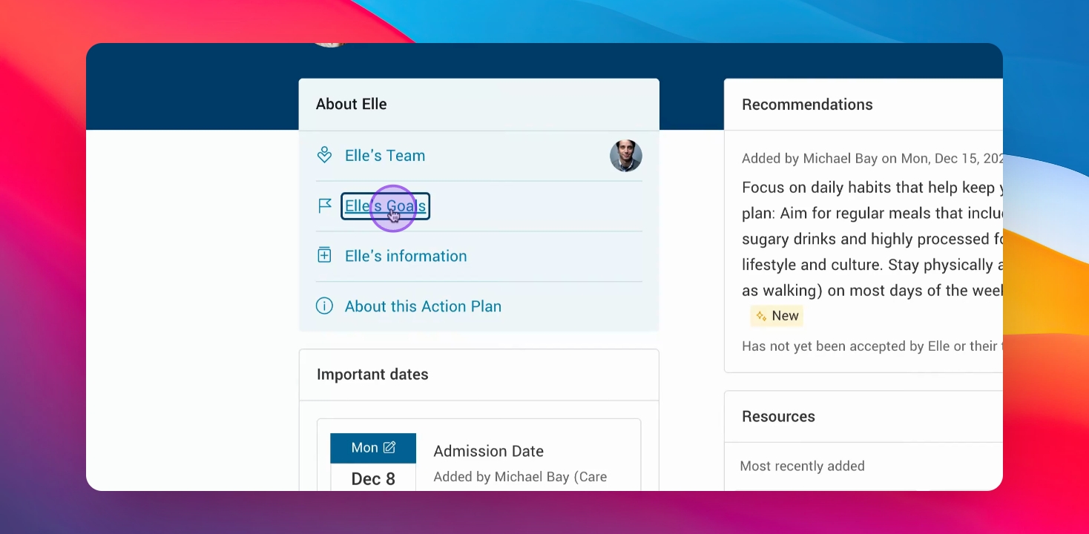Image resolution: width=1089 pixels, height=534 pixels.
Task: Click the Resources panel heading
Action: pyautogui.click(x=778, y=417)
